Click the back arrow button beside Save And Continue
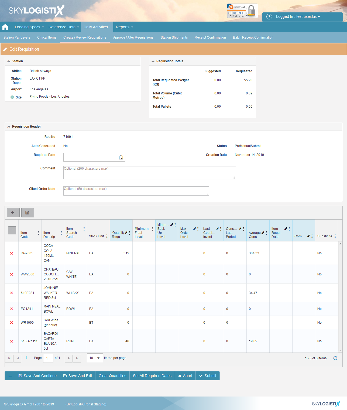The width and height of the screenshot is (347, 410). [10, 376]
